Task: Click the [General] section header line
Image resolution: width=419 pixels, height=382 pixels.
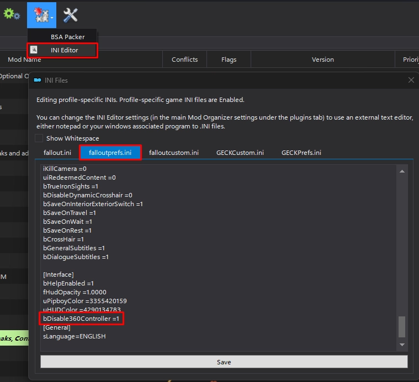Action: pyautogui.click(x=57, y=327)
